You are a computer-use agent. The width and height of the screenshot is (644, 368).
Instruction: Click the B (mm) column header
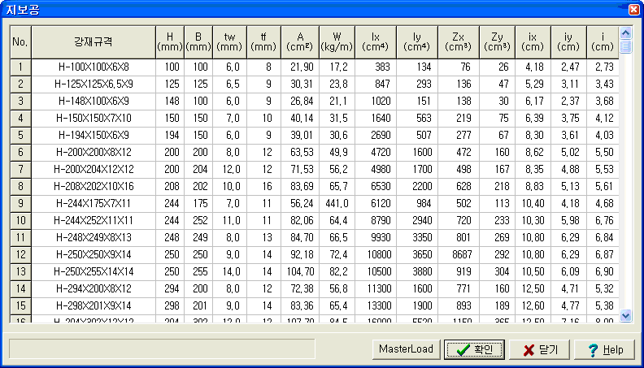pos(198,42)
